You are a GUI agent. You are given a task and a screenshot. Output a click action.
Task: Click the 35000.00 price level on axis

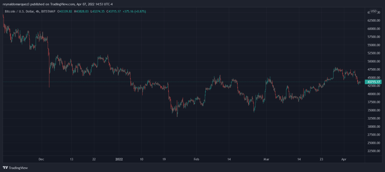[x=373, y=110]
